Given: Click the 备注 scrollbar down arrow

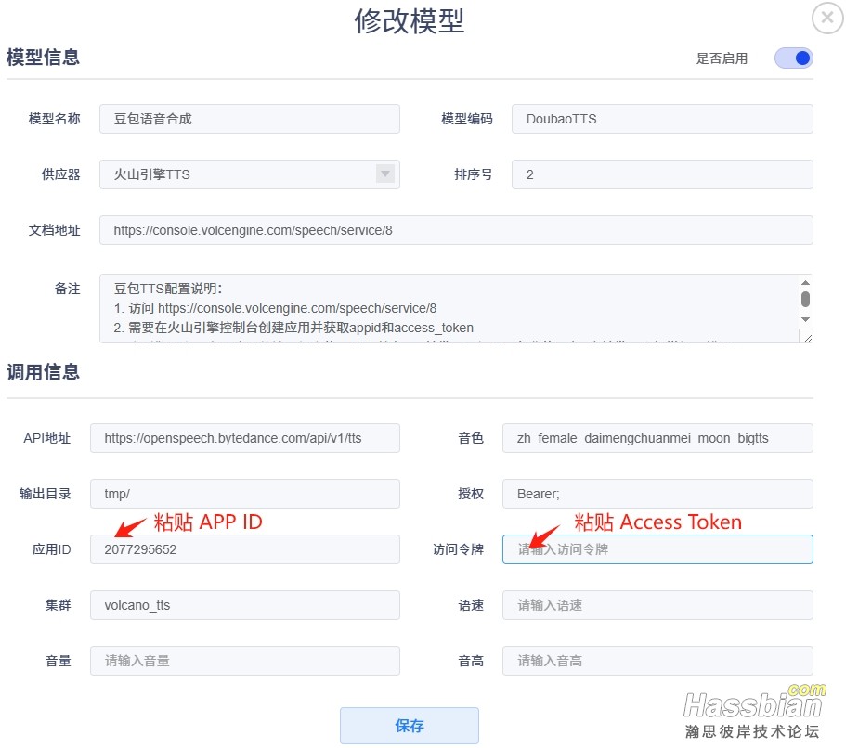Looking at the screenshot, I should [805, 320].
